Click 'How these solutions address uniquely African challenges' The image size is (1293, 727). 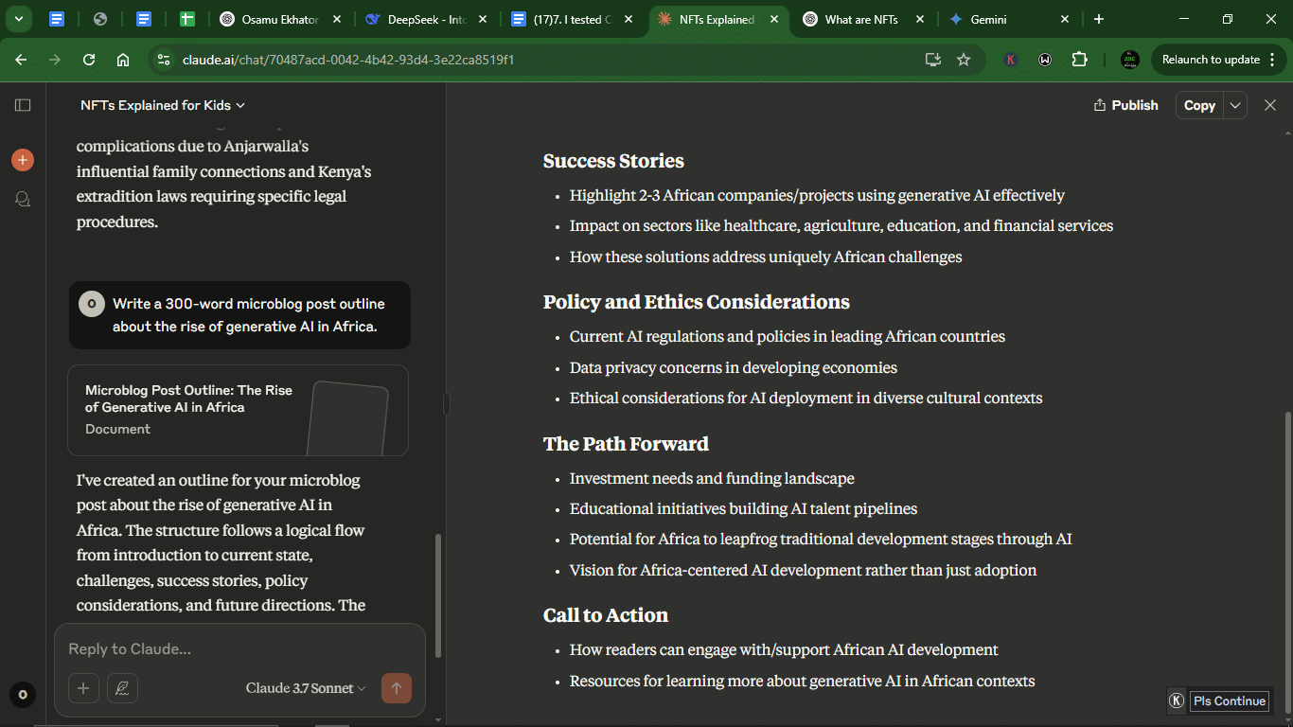tap(766, 257)
